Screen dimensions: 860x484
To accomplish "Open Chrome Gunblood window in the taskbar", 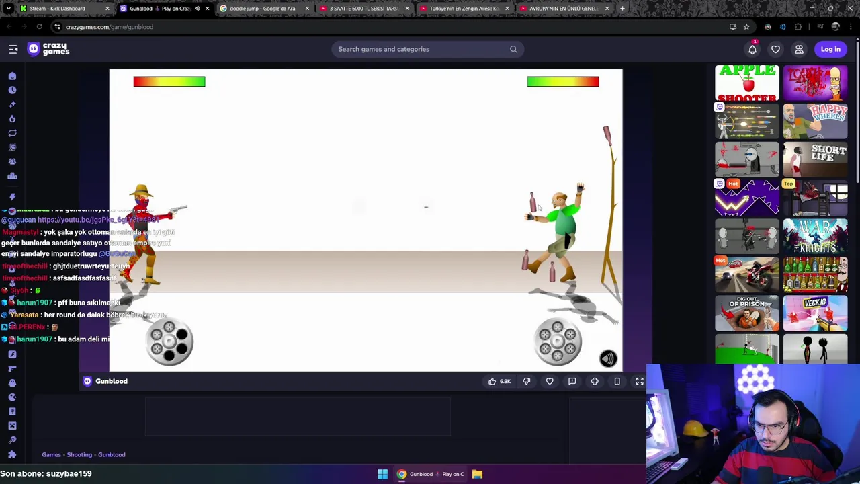I will point(430,474).
